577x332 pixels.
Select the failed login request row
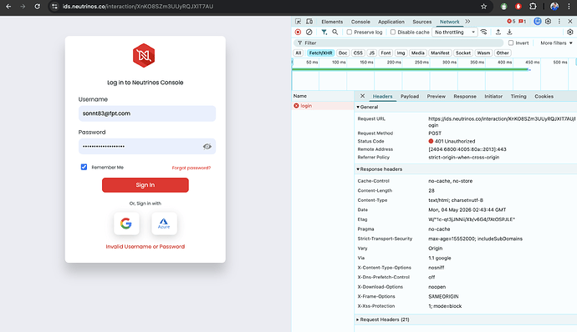pos(323,106)
